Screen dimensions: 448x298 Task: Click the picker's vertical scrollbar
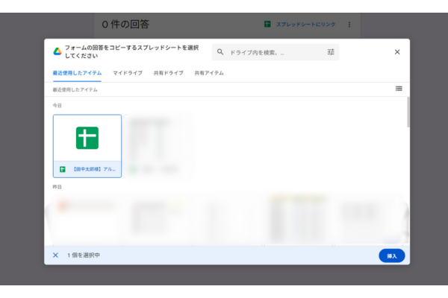point(408,112)
